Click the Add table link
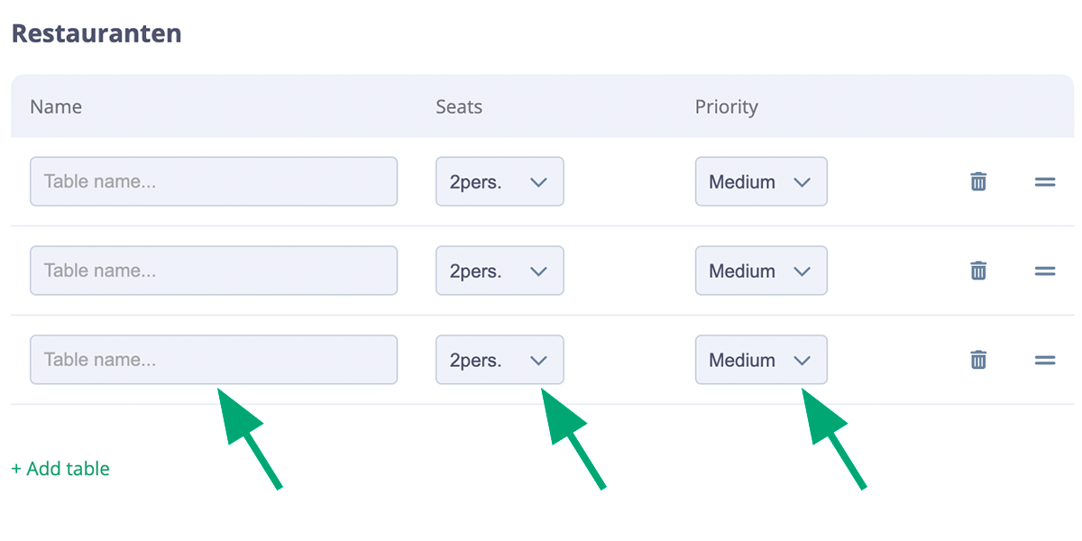The width and height of the screenshot is (1082, 541). (60, 468)
